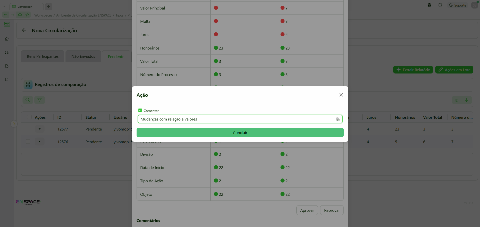This screenshot has height=227, width=480.
Task: Open the Suporte headset link
Action: pos(457,5)
